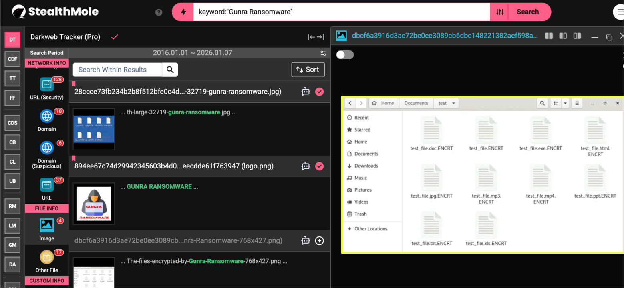Click the Search button
This screenshot has width=624, height=288.
click(x=528, y=12)
